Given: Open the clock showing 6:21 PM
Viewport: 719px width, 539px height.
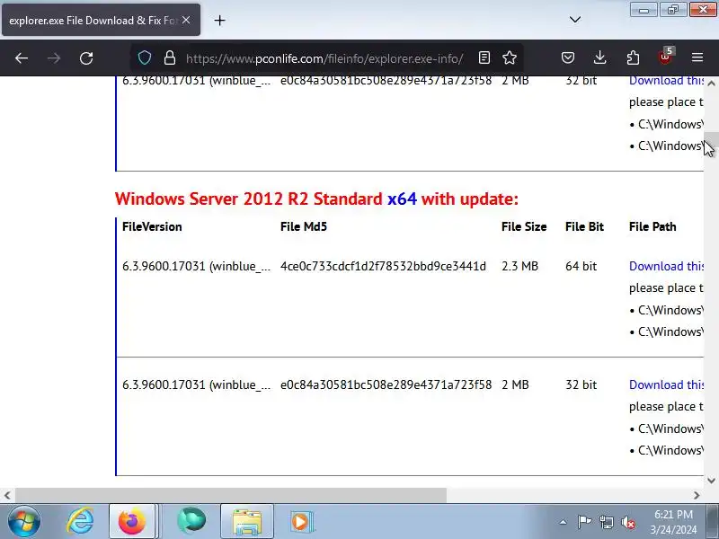Looking at the screenshot, I should pos(673,522).
